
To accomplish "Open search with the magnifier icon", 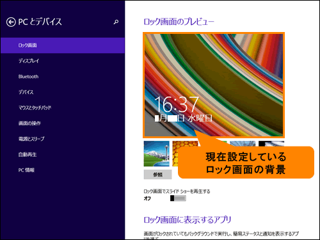I will point(116,22).
